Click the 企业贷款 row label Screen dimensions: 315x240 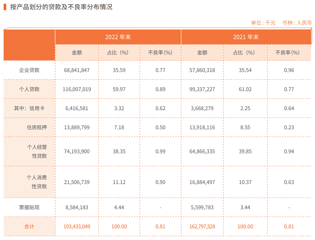(x=29, y=70)
